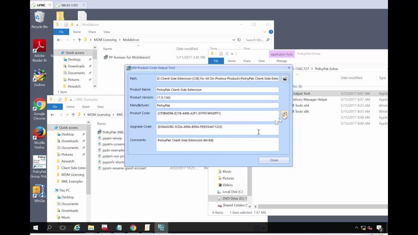This screenshot has width=418, height=235.
Task: Click MDM Licensing breadcrumb in MobileIron window
Action: (105, 40)
